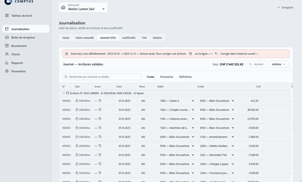
Task: Open the Actions dropdown menu
Action: [x=279, y=64]
